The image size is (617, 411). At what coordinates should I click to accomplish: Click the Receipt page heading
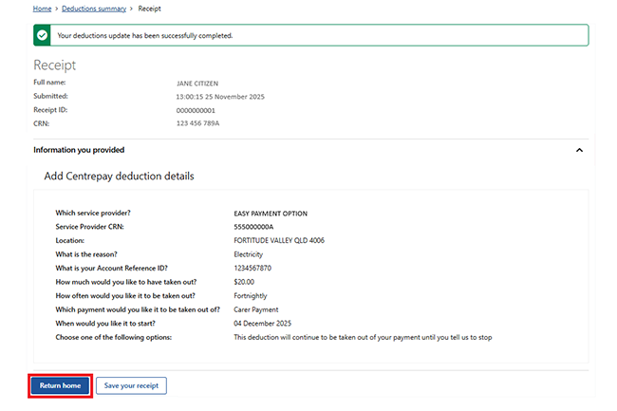tap(54, 65)
